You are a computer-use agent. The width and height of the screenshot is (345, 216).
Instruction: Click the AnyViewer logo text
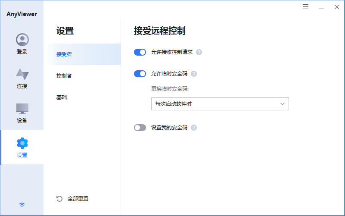pos(22,14)
